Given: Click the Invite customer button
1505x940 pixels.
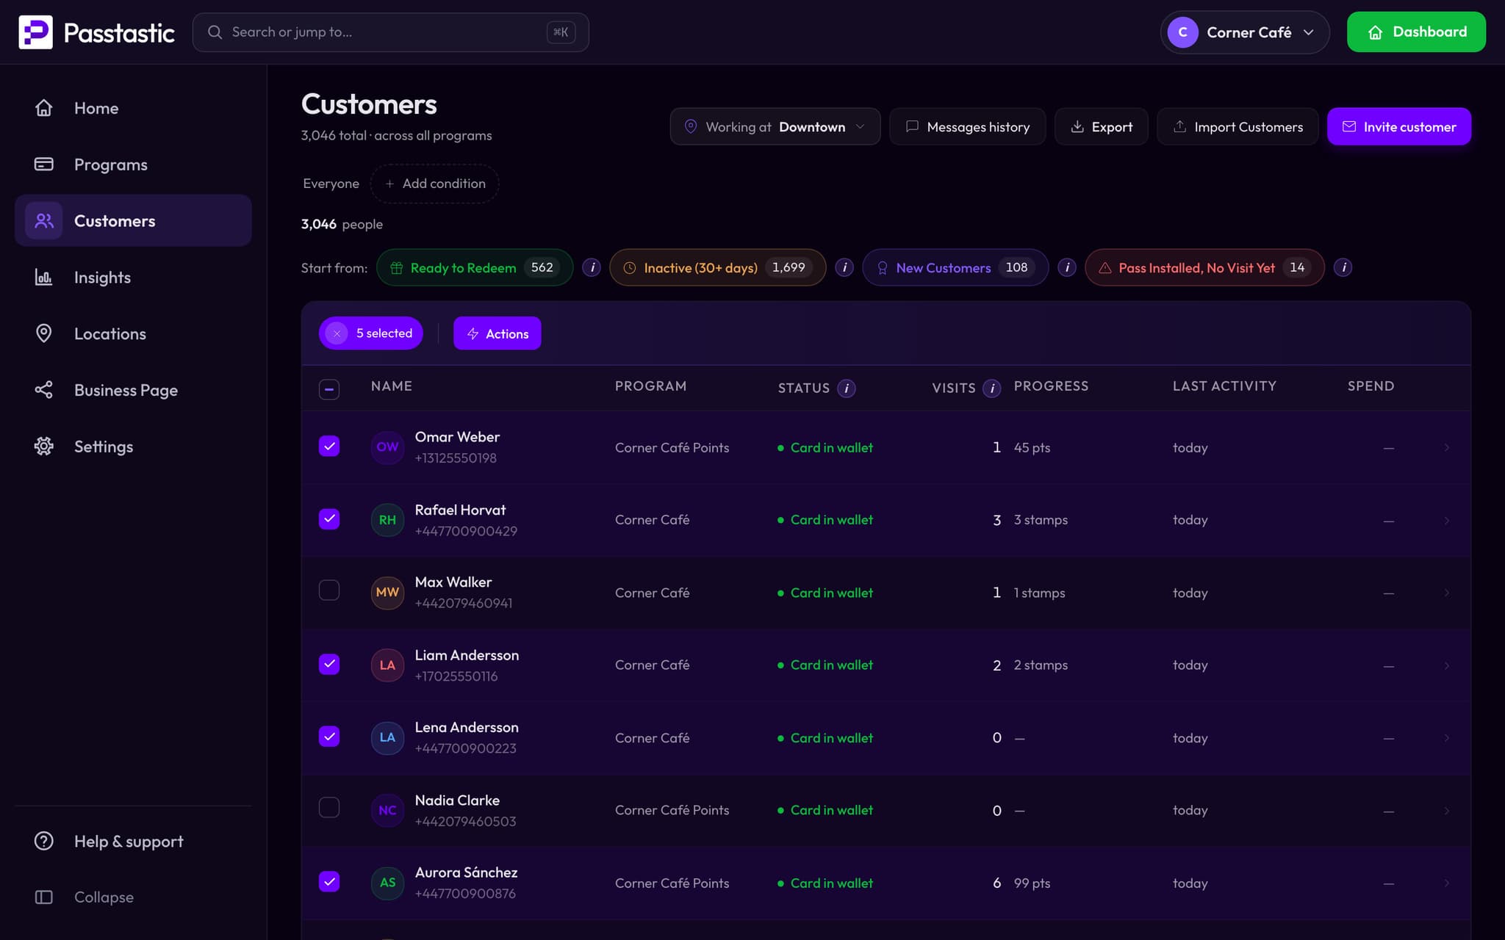Looking at the screenshot, I should coord(1399,126).
